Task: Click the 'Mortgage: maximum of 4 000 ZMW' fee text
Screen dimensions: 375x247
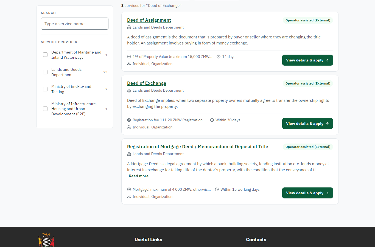Action: (x=172, y=190)
